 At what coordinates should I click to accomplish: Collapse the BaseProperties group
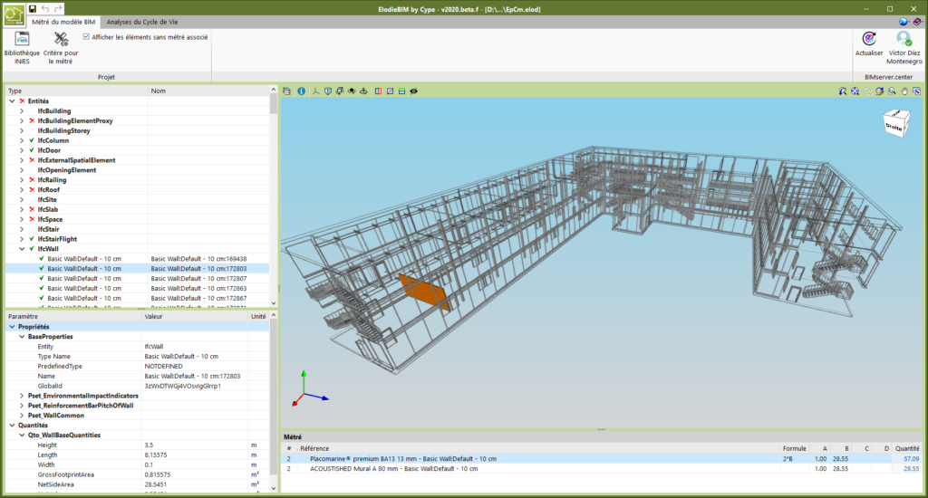point(22,337)
